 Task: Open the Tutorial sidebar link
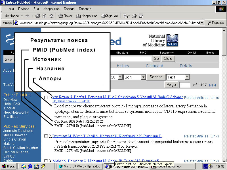(x=9, y=108)
